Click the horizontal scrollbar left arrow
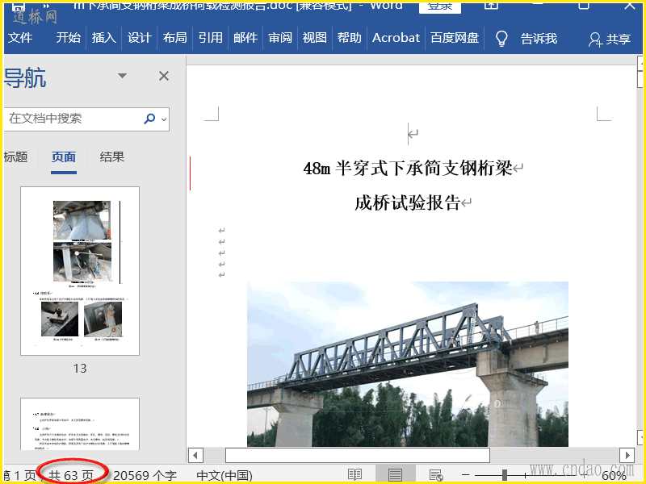Image resolution: width=646 pixels, height=484 pixels. click(195, 456)
